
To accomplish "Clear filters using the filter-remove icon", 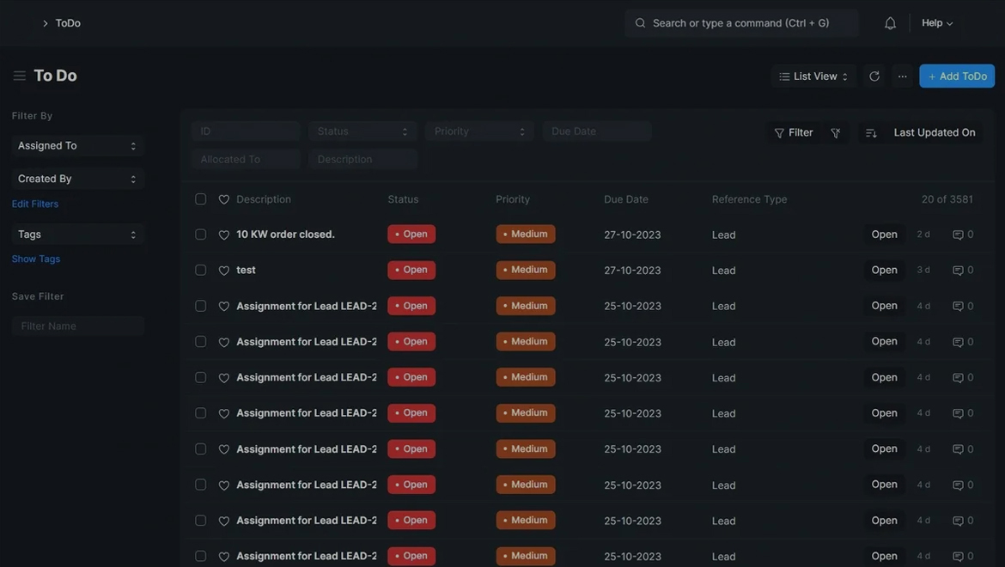I will pos(836,133).
